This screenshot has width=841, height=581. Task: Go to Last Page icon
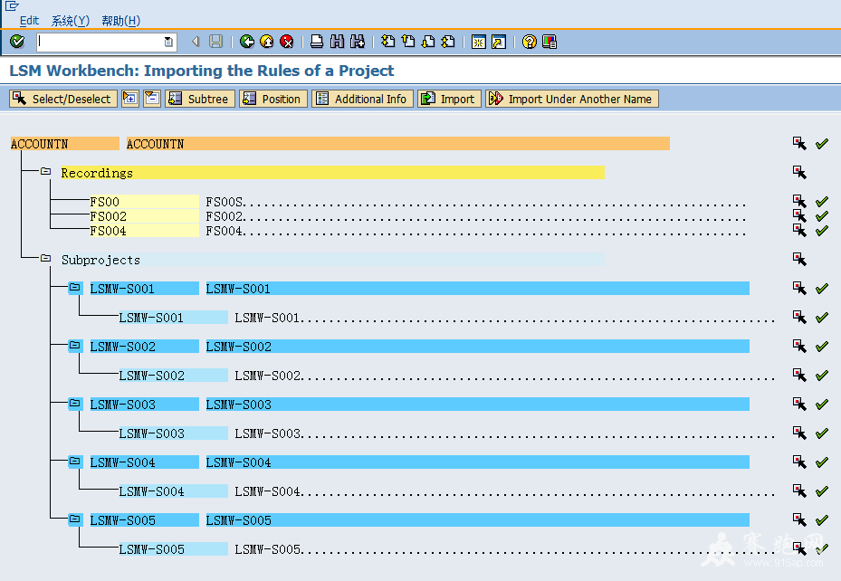pos(448,42)
